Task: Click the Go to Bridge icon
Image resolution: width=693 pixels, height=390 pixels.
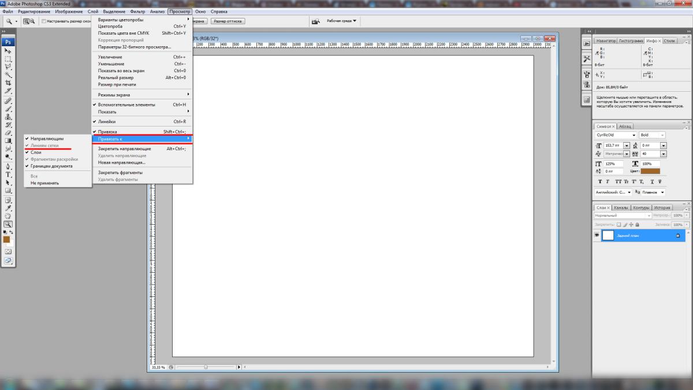Action: click(x=316, y=21)
